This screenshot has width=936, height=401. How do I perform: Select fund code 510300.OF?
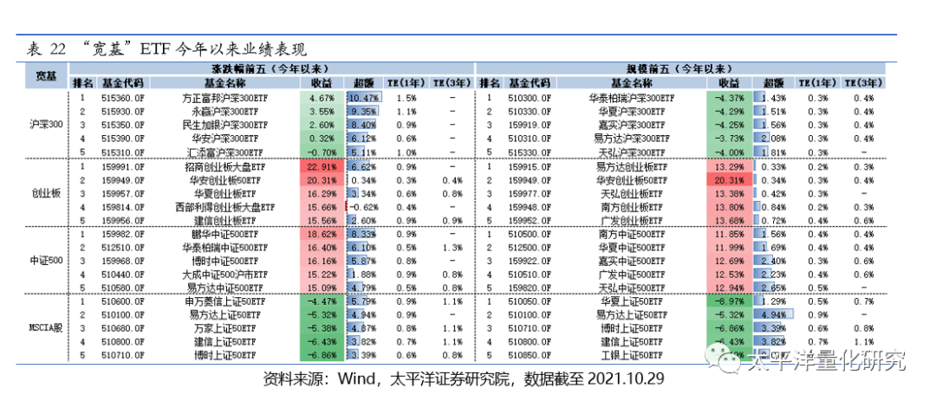tap(529, 98)
